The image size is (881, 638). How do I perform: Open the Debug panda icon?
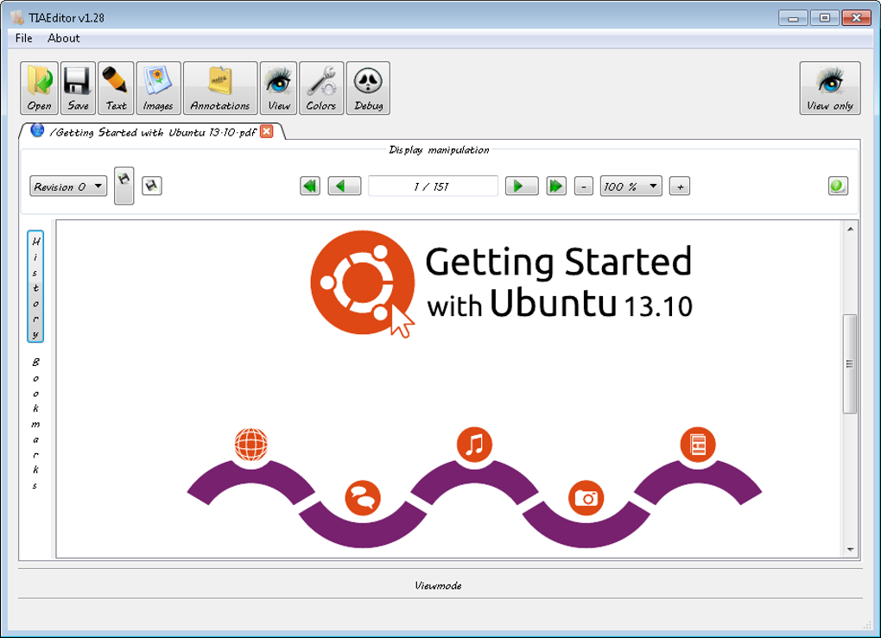point(369,88)
